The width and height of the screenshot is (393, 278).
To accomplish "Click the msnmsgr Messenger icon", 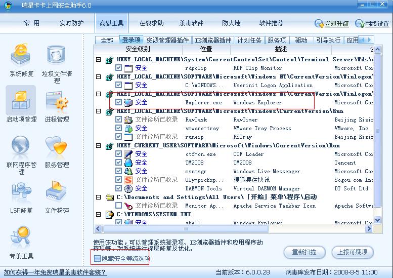I will pyautogui.click(x=128, y=171).
